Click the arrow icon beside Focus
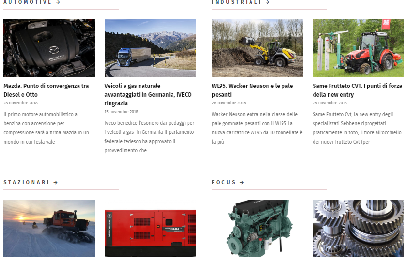Image resolution: width=408 pixels, height=261 pixels. click(242, 182)
